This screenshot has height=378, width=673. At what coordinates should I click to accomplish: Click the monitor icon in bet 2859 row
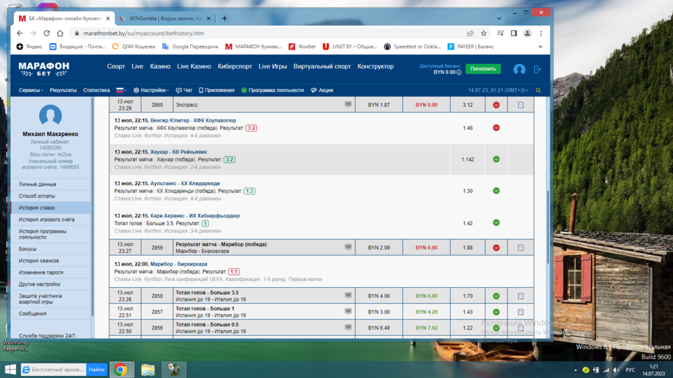point(348,248)
